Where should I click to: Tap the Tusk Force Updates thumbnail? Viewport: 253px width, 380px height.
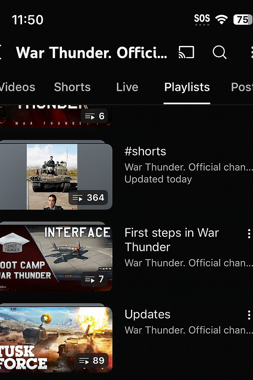coord(53,339)
